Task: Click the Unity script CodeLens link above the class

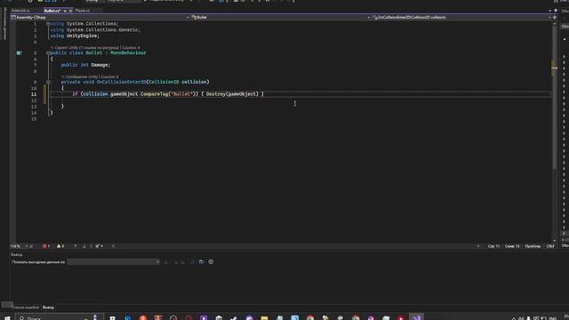Action: pyautogui.click(x=87, y=47)
